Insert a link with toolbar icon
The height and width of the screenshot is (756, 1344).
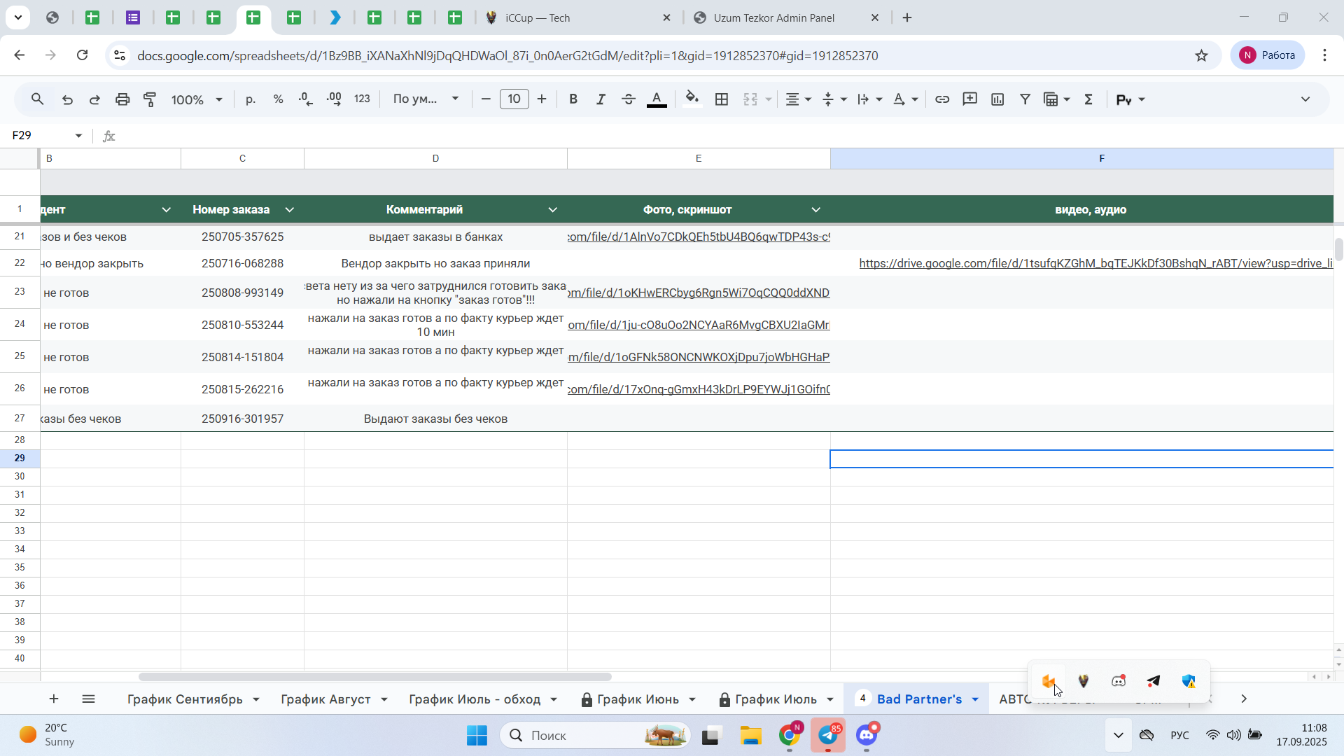click(x=942, y=99)
